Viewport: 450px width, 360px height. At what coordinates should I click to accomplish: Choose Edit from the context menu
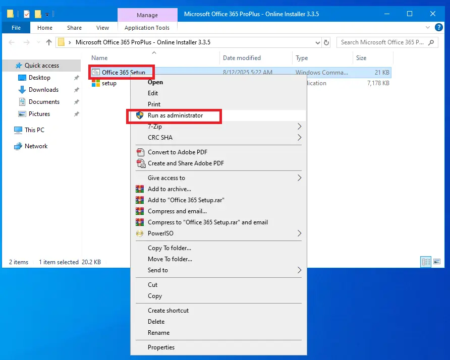click(x=218, y=93)
